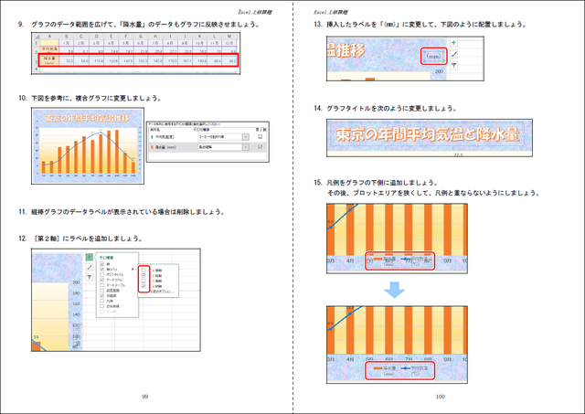The image size is (585, 414).
Task: Toggle the 第2縦軸 checkbox in submenu
Action: tap(144, 286)
